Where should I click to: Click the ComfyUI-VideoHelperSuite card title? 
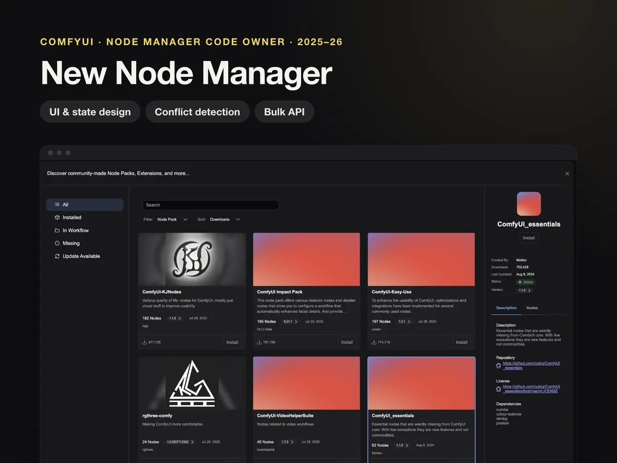[285, 415]
